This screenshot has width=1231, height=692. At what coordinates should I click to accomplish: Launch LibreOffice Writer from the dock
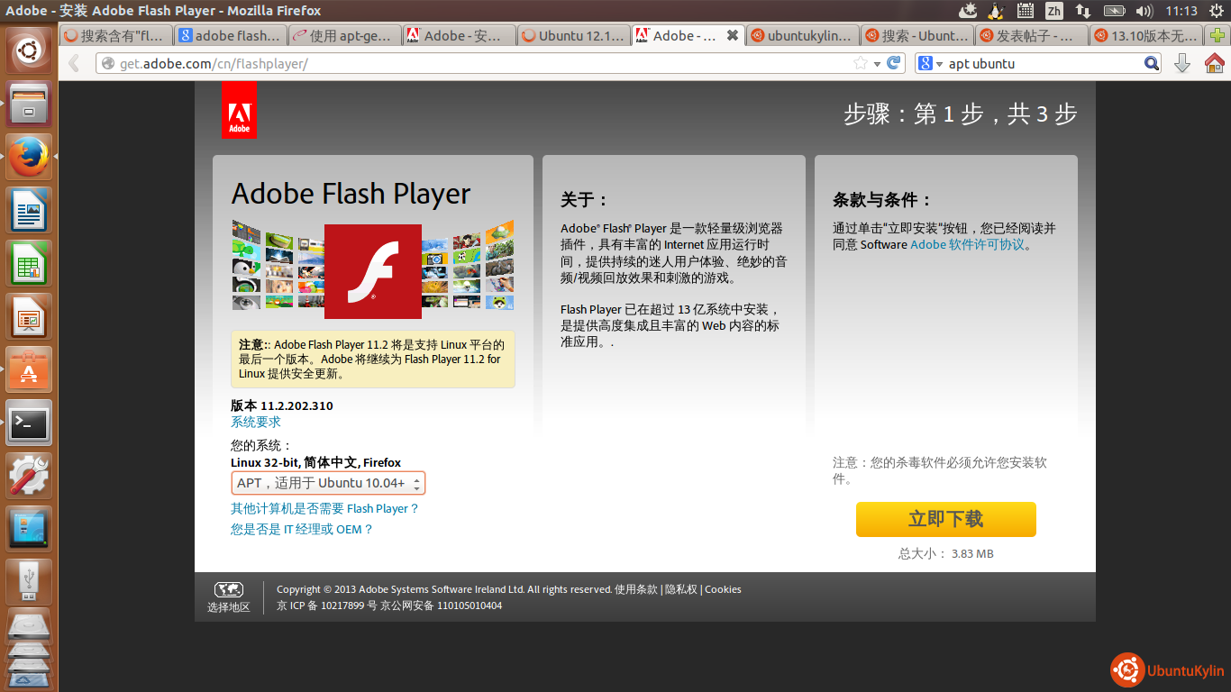29,210
